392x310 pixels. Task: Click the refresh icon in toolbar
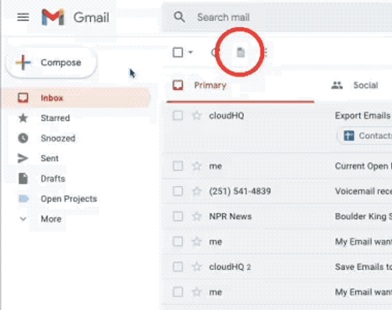214,53
